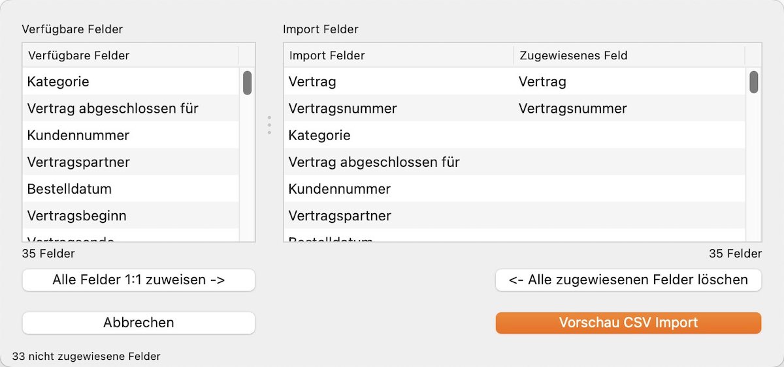This screenshot has width=784, height=367.
Task: Click the Zugewiesenes Feld column header
Action: tap(629, 55)
